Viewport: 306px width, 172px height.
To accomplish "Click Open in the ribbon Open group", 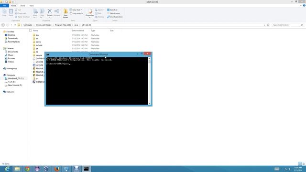I will coord(99,10).
